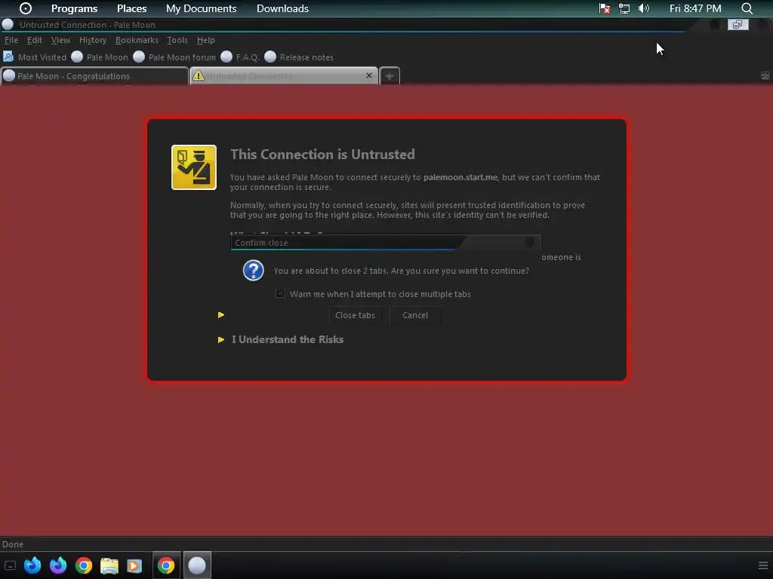Open Most Visited bookmarks folder
This screenshot has height=579, width=773.
click(x=35, y=57)
